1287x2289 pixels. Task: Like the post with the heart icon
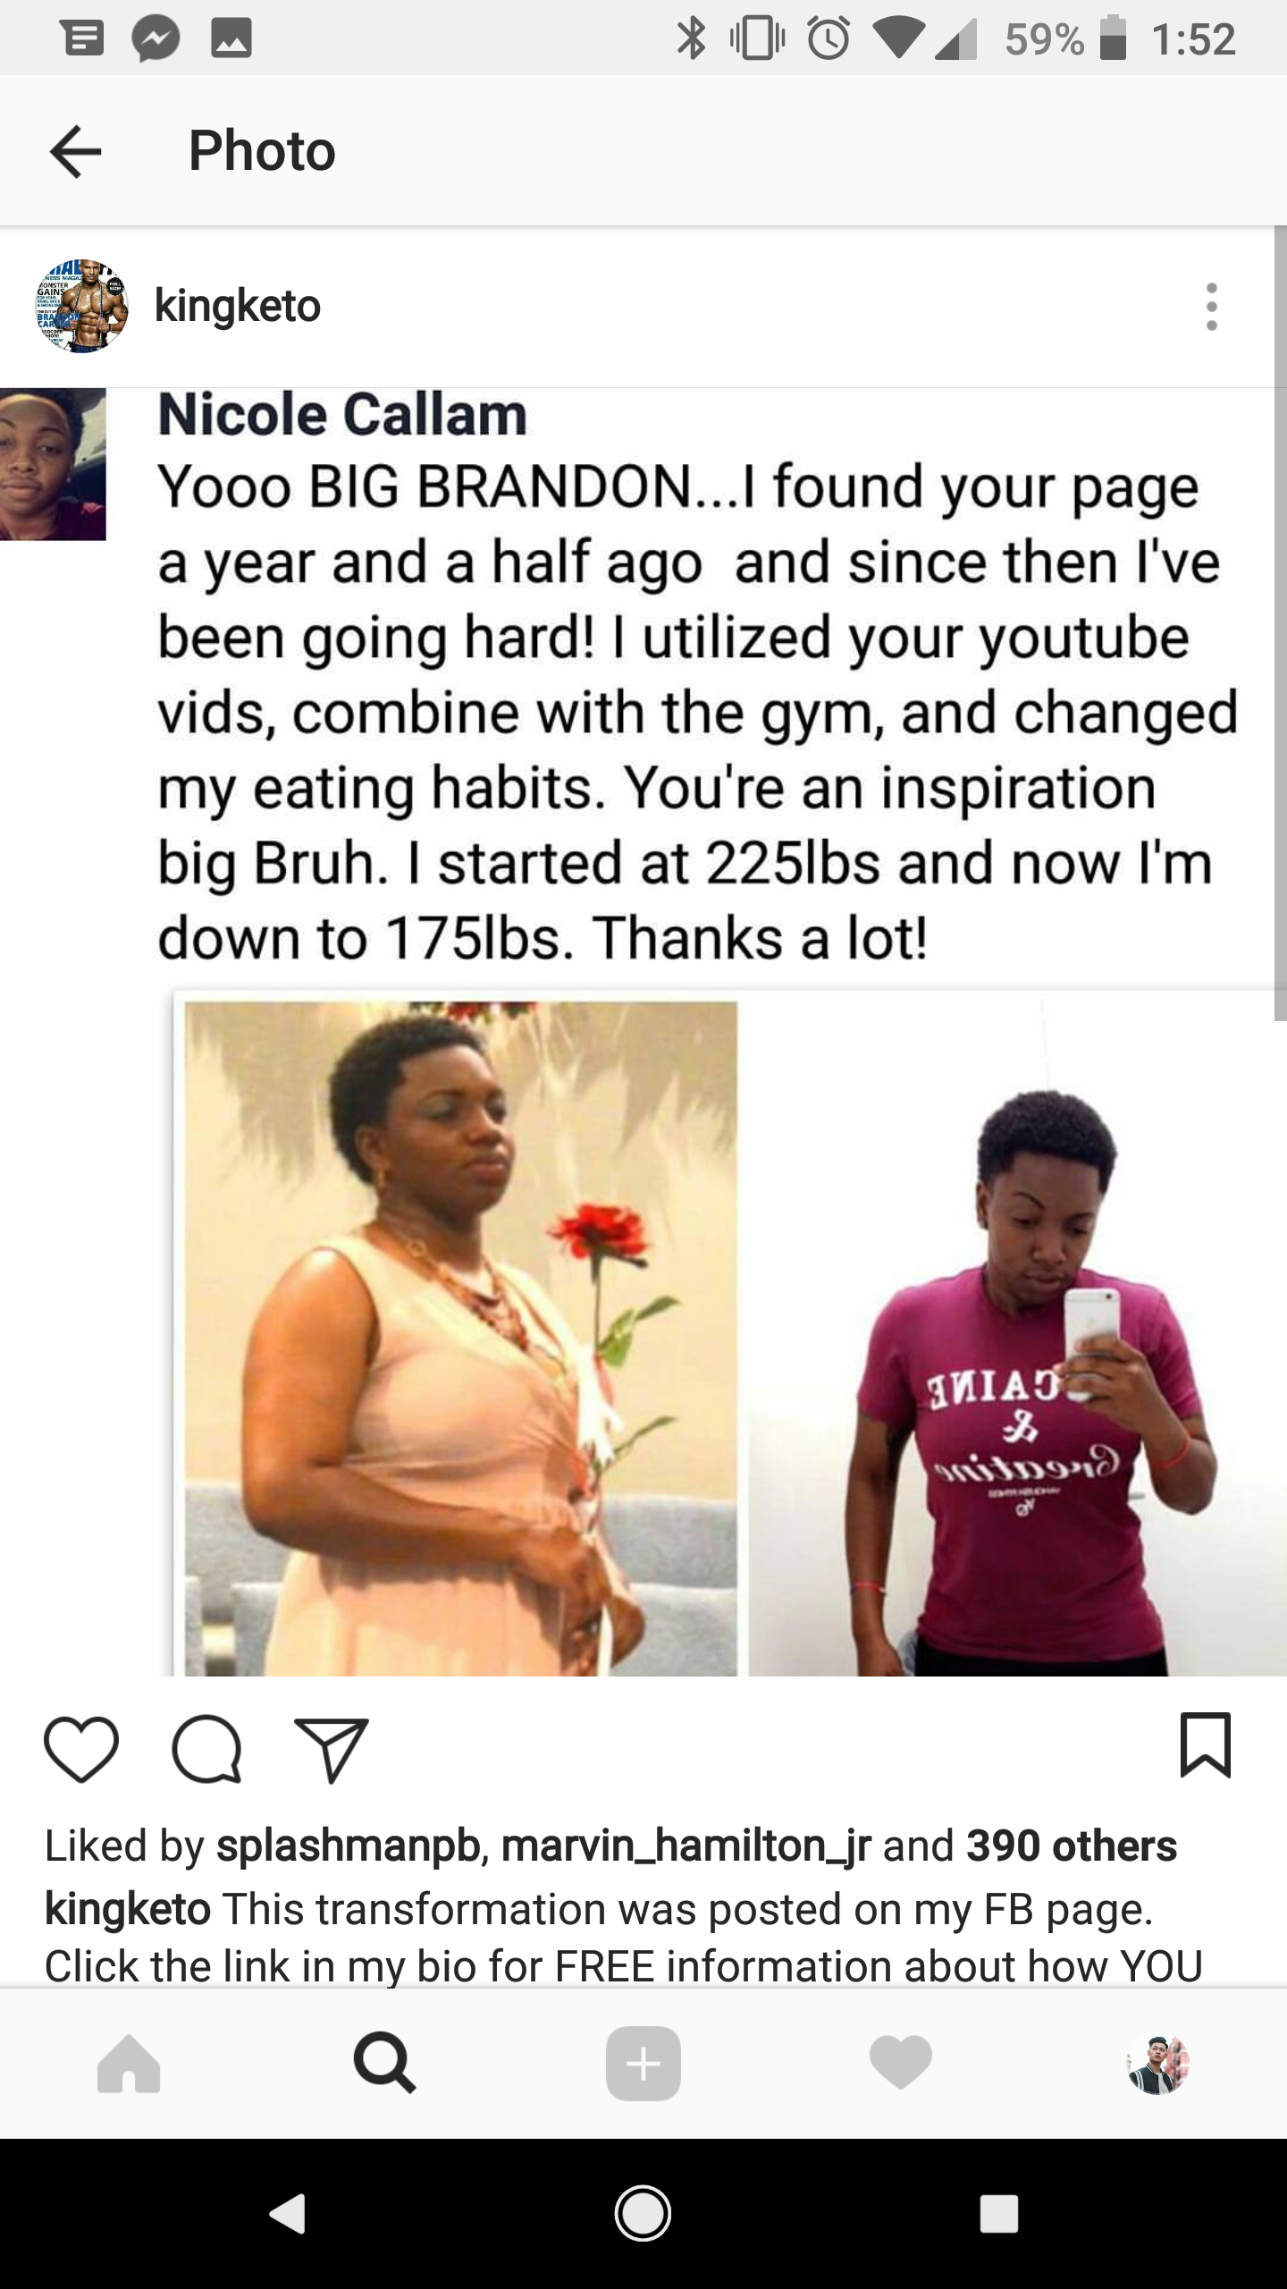pyautogui.click(x=80, y=1749)
